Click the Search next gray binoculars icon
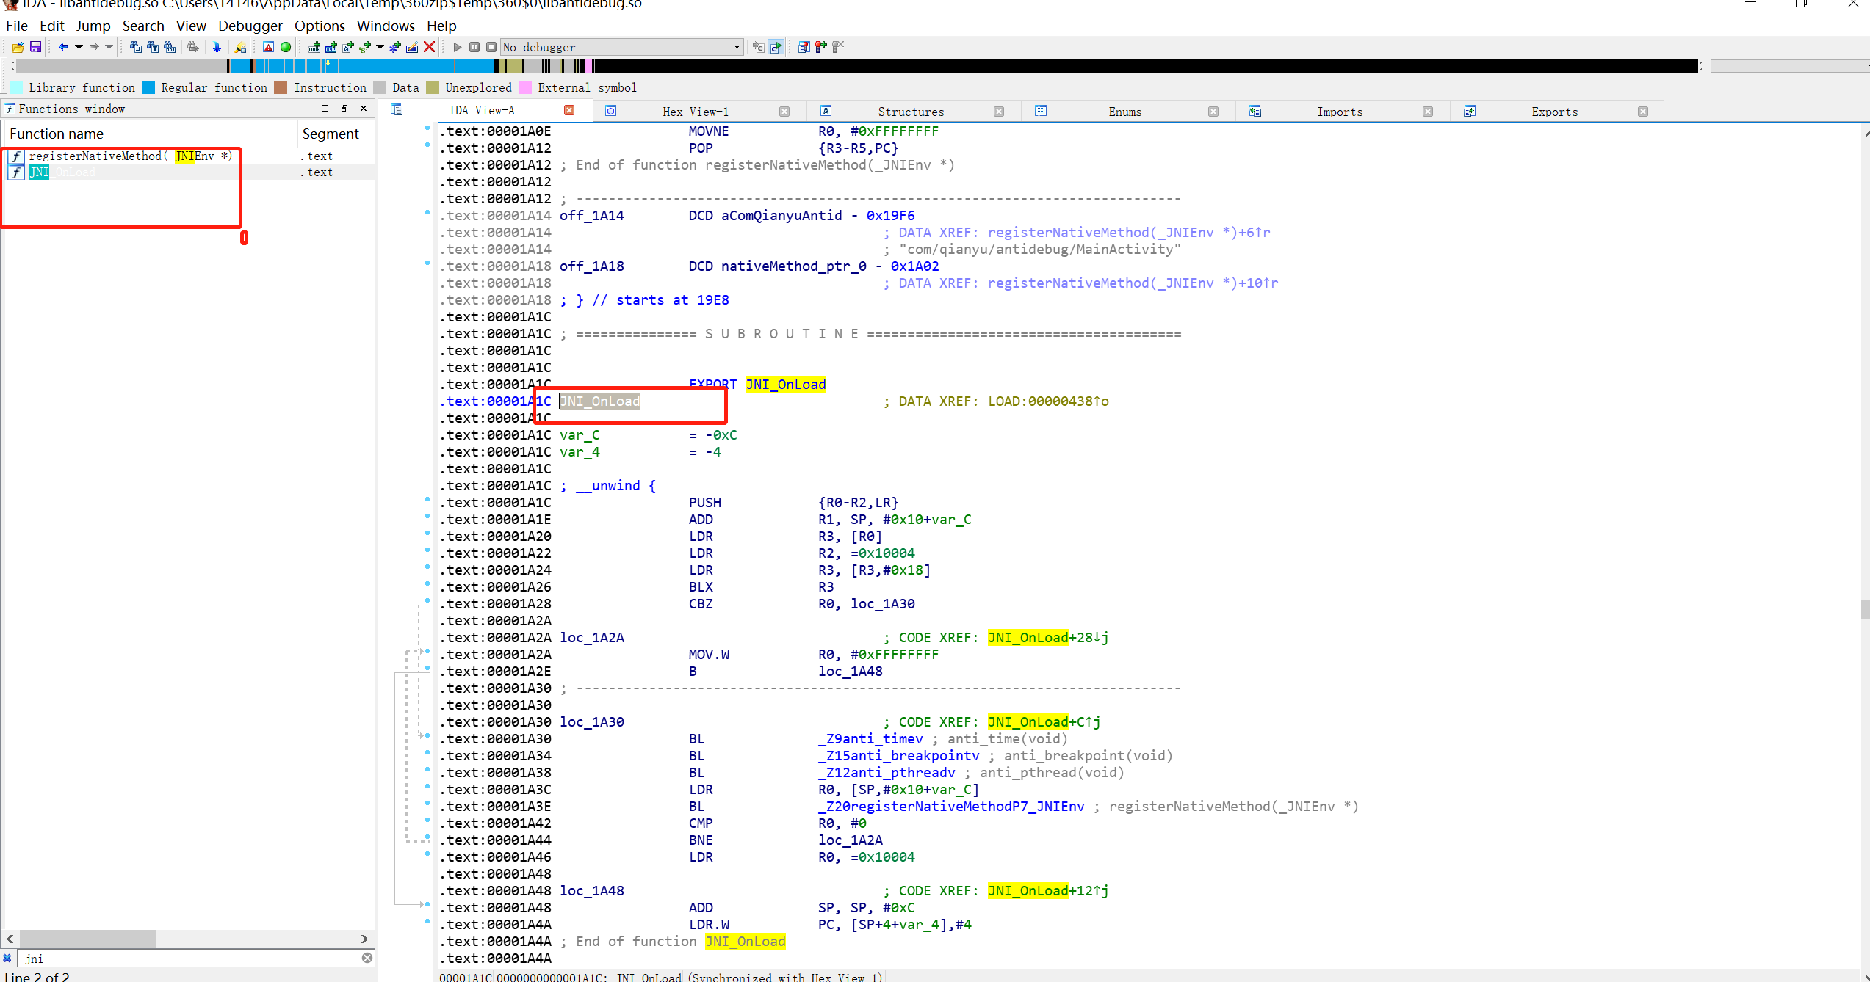Image resolution: width=1870 pixels, height=982 pixels. [x=193, y=47]
